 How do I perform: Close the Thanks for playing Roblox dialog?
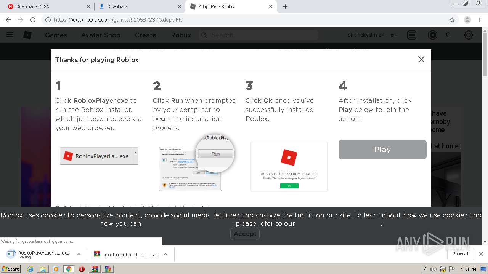coord(421,59)
